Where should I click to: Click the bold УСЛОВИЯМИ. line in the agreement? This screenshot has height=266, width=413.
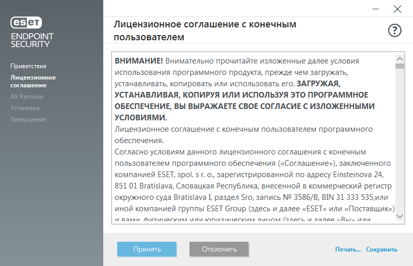pyautogui.click(x=141, y=118)
